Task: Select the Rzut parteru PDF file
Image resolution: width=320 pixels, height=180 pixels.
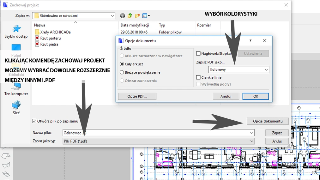Action: [50, 38]
